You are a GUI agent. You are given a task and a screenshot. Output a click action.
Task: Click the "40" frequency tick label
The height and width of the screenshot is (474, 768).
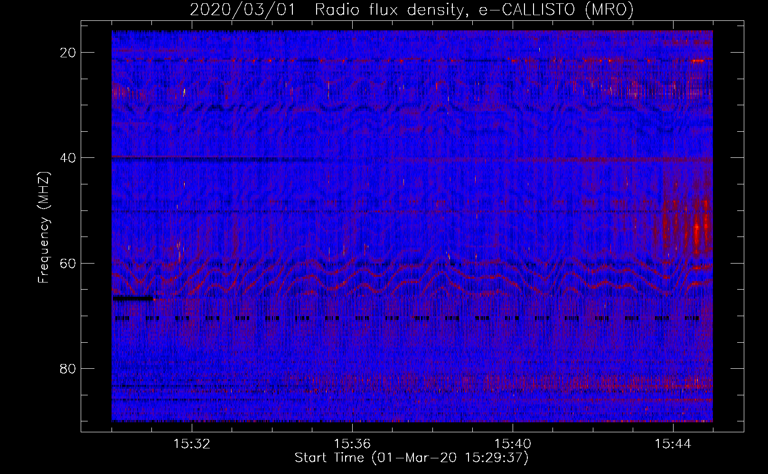click(68, 158)
